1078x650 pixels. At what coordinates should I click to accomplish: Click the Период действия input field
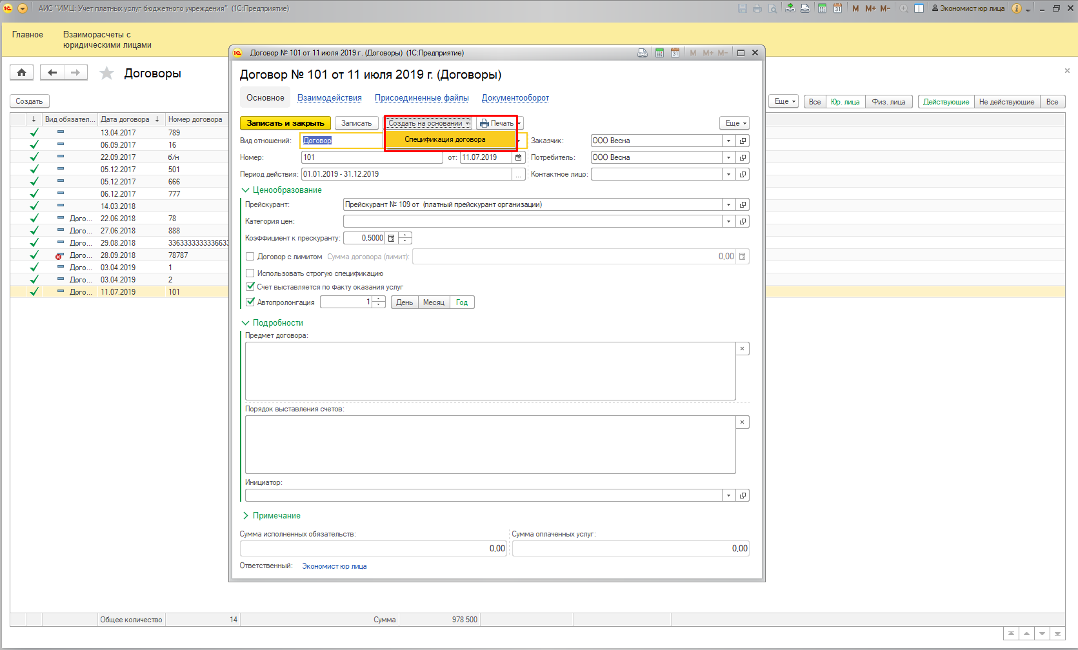pyautogui.click(x=406, y=174)
